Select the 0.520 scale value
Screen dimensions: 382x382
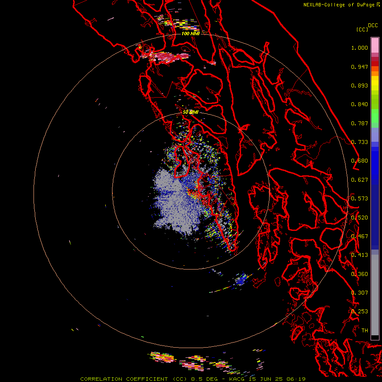[360, 218]
